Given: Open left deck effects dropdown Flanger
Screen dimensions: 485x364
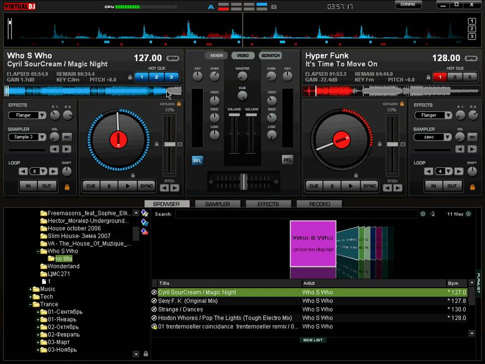Looking at the screenshot, I should tap(27, 115).
